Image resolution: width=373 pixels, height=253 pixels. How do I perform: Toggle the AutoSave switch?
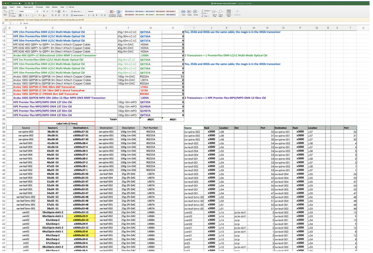[21, 3]
